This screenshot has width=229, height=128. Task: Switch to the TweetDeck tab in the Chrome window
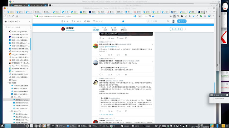click(18, 5)
